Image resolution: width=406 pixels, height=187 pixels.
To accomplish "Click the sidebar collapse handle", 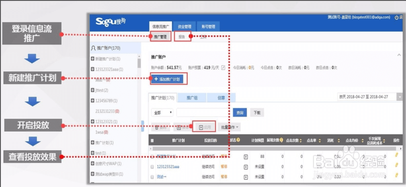I will coord(143,126).
